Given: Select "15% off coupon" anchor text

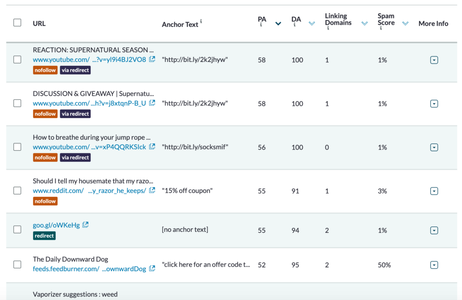Looking at the screenshot, I should (x=187, y=191).
